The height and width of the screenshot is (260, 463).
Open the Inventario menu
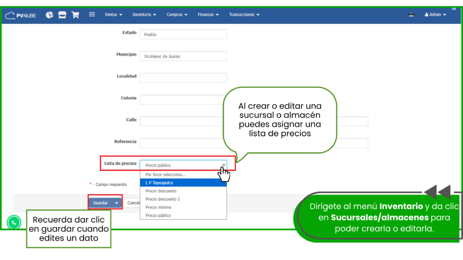pyautogui.click(x=144, y=15)
